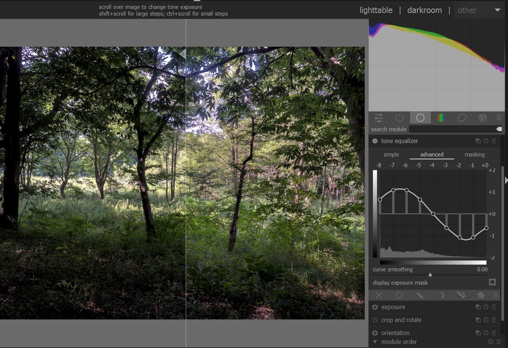Image resolution: width=508 pixels, height=348 pixels.
Task: Reset tone equalizer module parameters
Action: click(x=486, y=141)
